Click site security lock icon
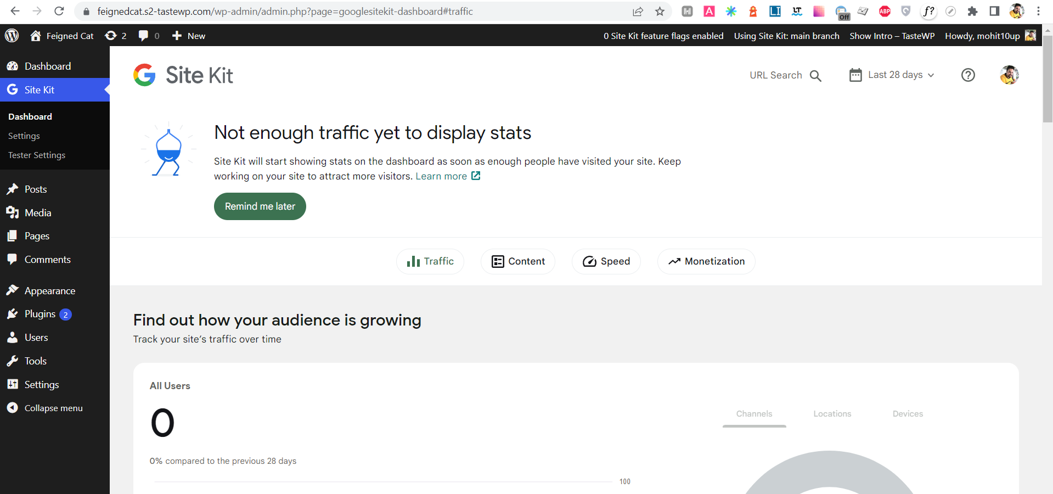Image resolution: width=1053 pixels, height=494 pixels. 86,12
